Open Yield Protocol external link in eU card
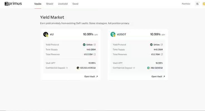The width and height of the screenshot is (205, 111). click(94, 45)
